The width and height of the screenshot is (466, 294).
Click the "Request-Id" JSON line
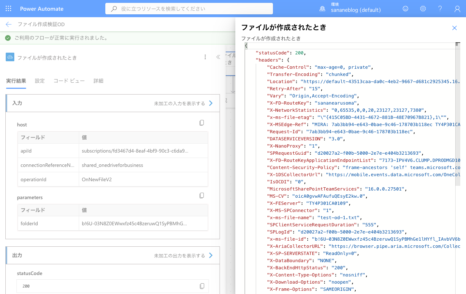tap(341, 131)
